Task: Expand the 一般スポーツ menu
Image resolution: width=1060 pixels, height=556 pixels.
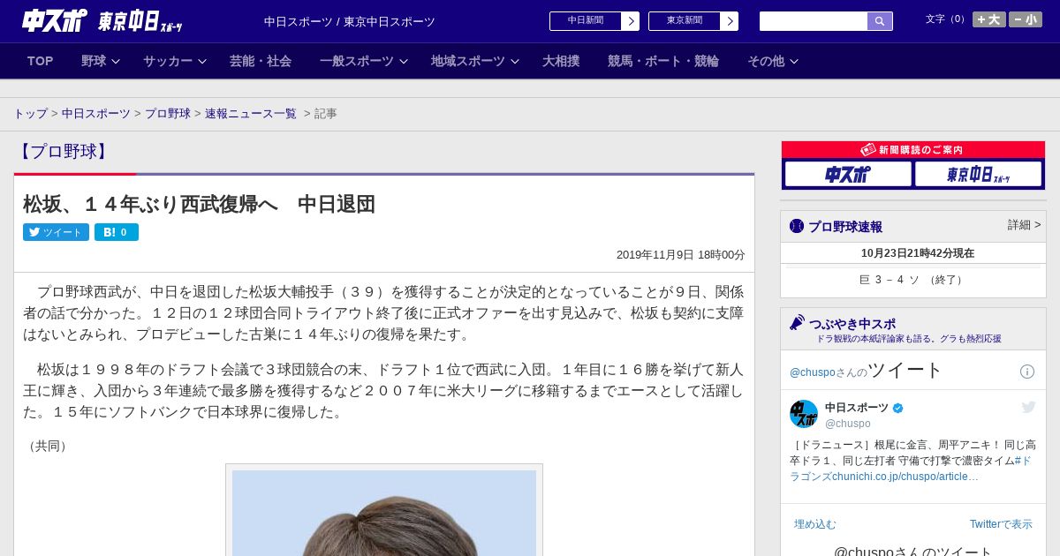Action: pos(364,61)
